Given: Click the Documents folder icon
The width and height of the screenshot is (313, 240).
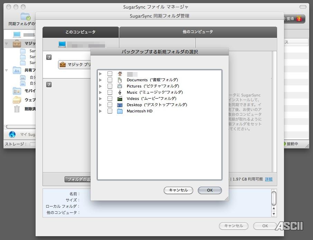Looking at the screenshot, I should click(120, 80).
